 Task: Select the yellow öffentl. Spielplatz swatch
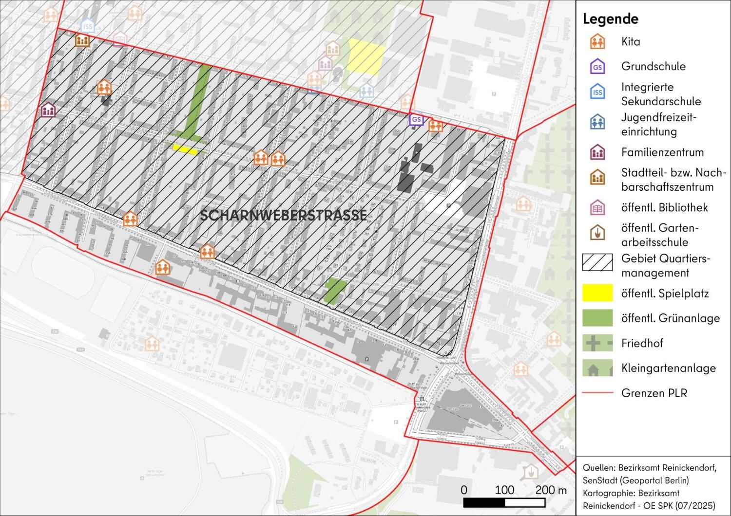(x=597, y=293)
